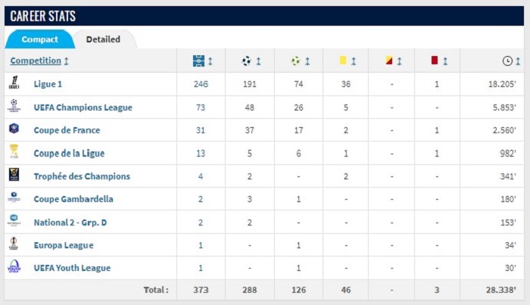530x305 pixels.
Task: Sort by assists green ball icon
Action: click(295, 61)
